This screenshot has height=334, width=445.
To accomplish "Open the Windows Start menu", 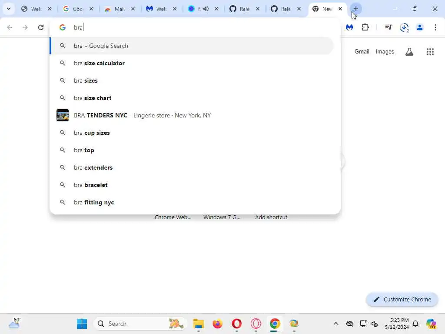I will point(82,324).
